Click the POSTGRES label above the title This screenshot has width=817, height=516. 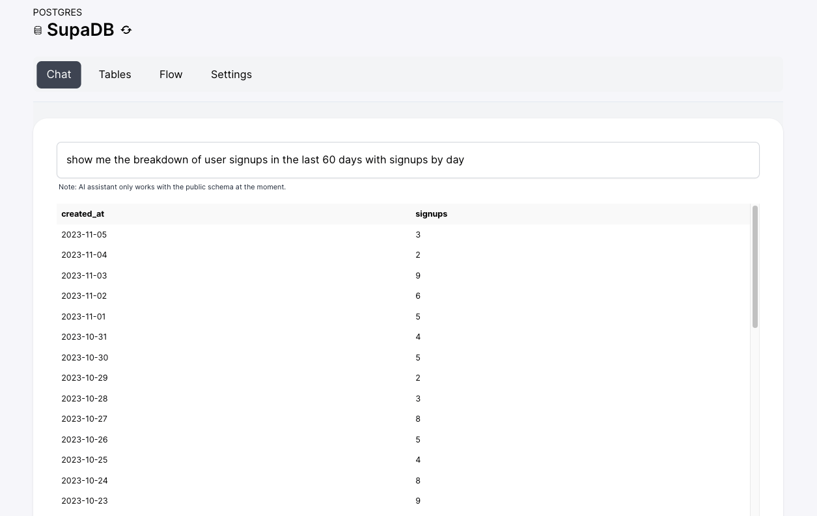click(57, 12)
